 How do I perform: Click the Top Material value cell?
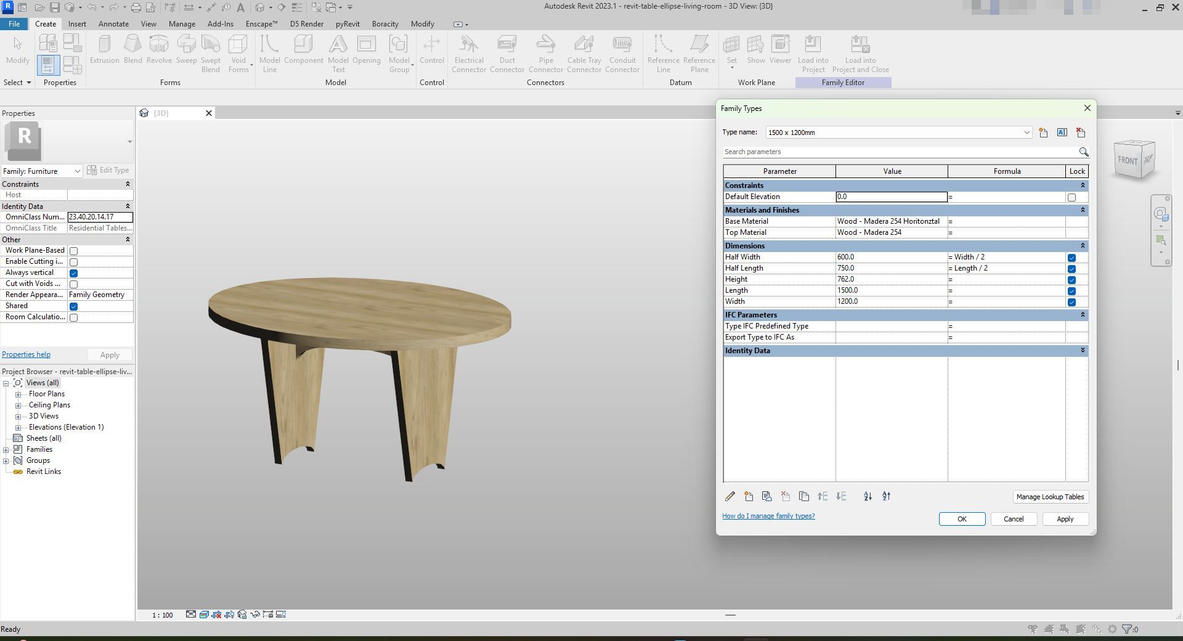pyautogui.click(x=891, y=232)
